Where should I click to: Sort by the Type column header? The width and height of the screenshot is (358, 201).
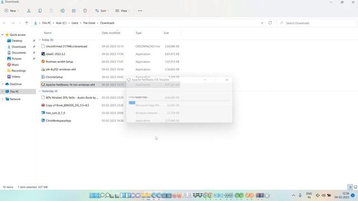point(138,33)
